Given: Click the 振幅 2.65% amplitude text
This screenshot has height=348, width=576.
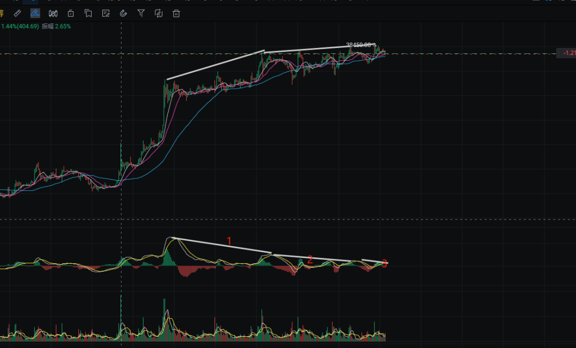Looking at the screenshot, I should click(56, 27).
